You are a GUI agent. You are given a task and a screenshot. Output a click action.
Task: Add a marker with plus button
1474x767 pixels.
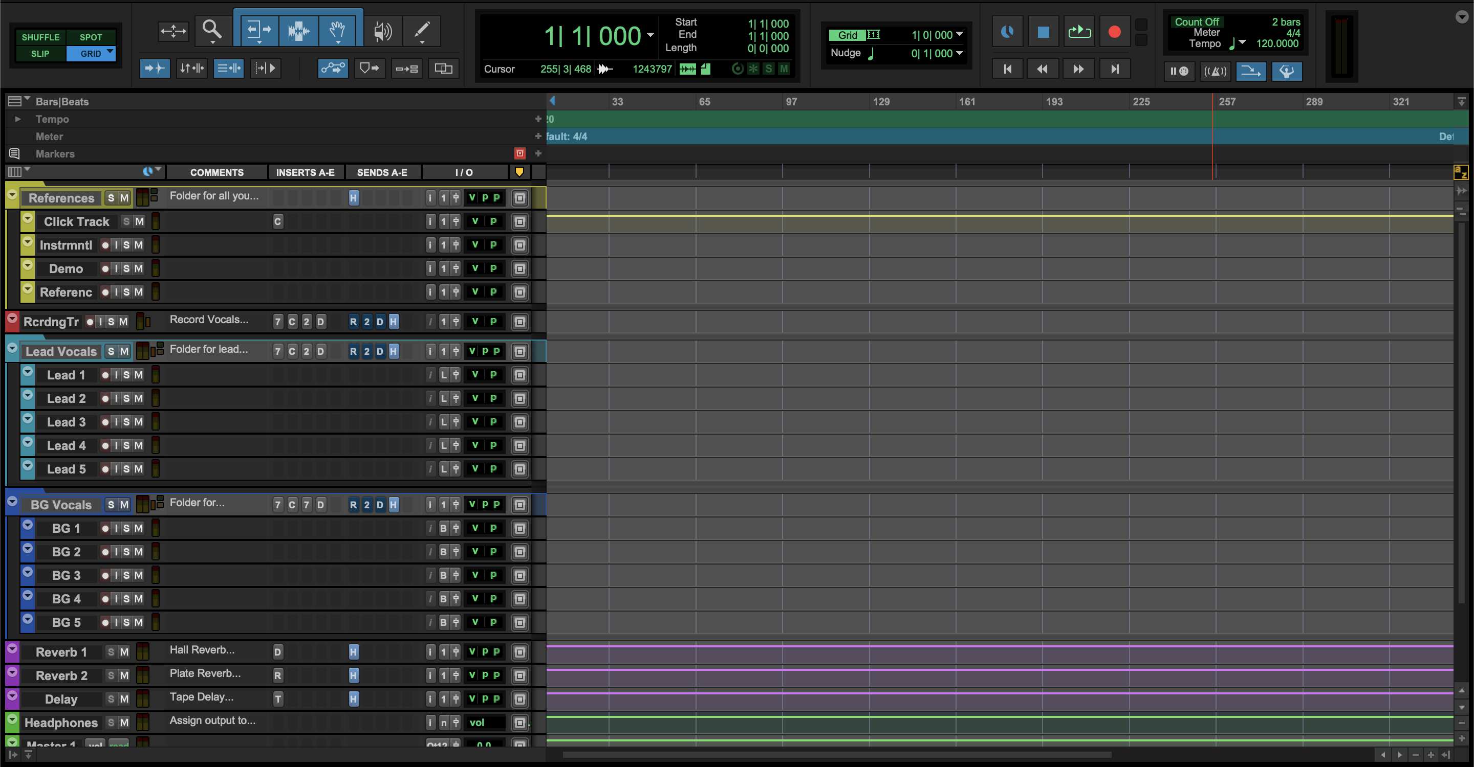[x=538, y=154]
